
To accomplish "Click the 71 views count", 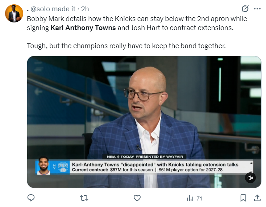I will [199, 198].
